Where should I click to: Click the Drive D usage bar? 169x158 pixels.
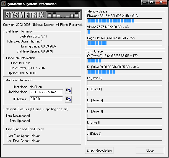[x=124, y=72]
